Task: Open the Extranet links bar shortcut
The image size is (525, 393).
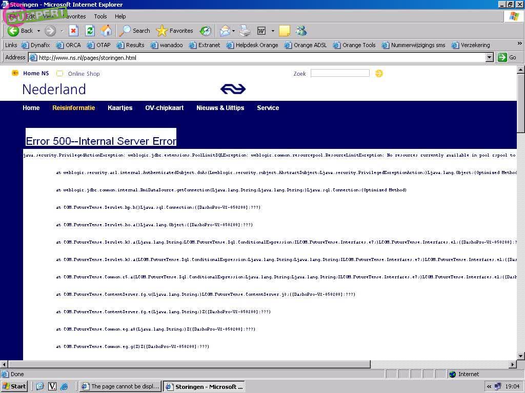Action: coord(204,45)
